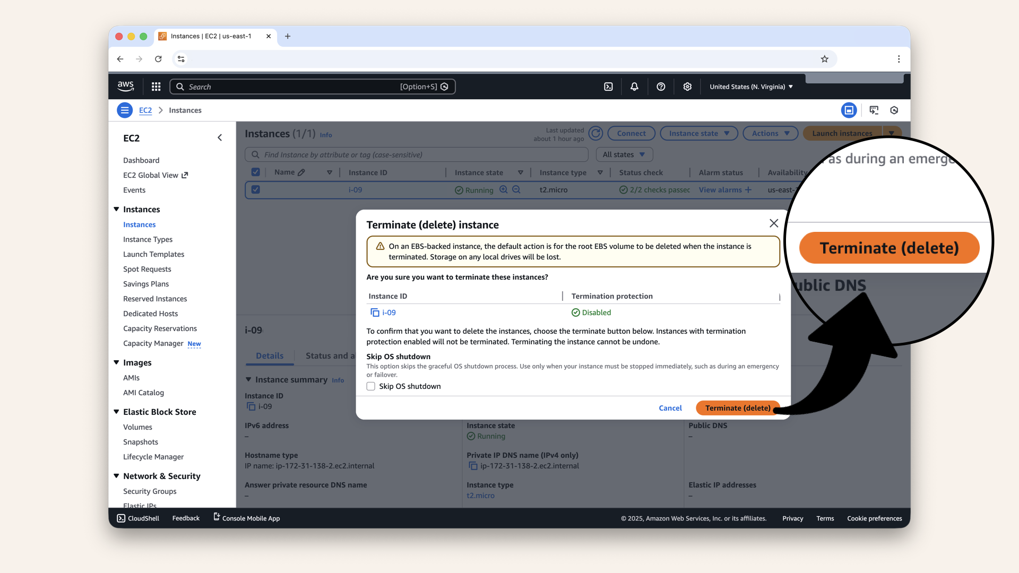
Task: Open the All states filter dropdown
Action: (624, 154)
